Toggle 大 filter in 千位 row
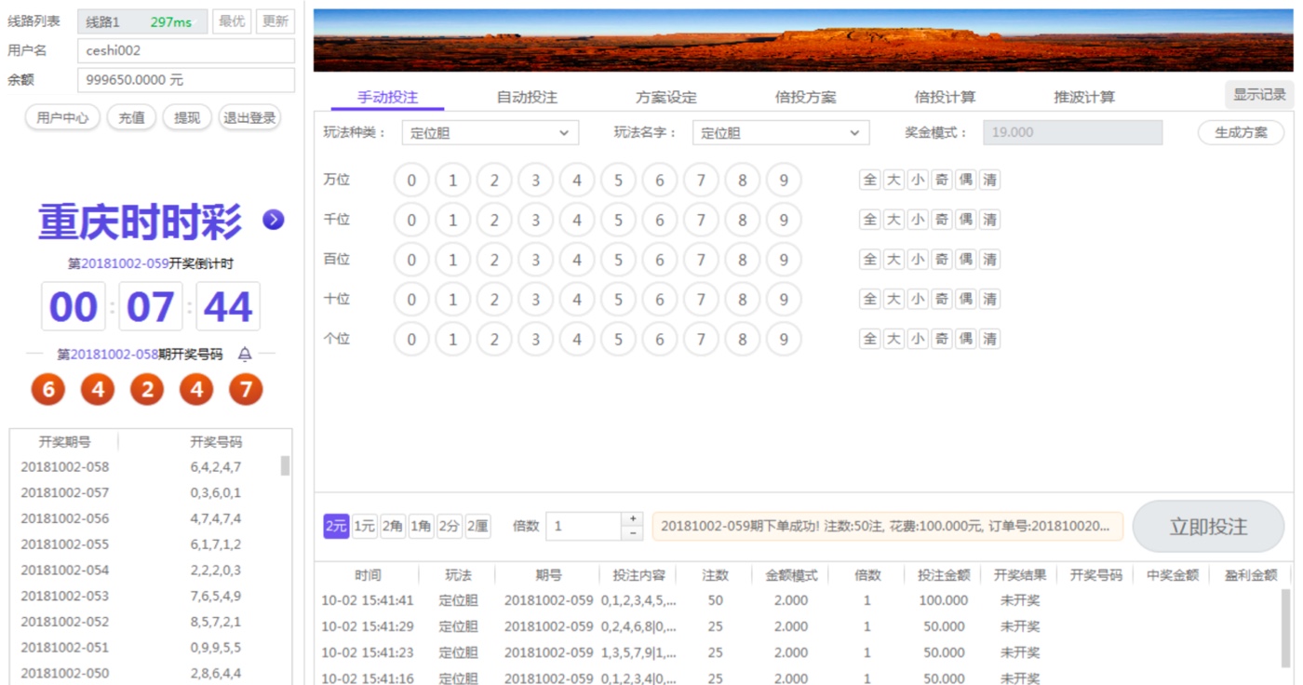Image resolution: width=1303 pixels, height=685 pixels. (893, 220)
